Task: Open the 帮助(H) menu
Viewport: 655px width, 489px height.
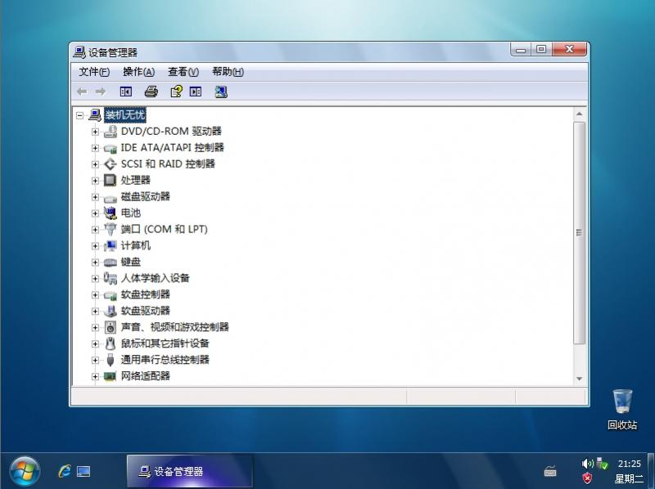Action: tap(228, 72)
